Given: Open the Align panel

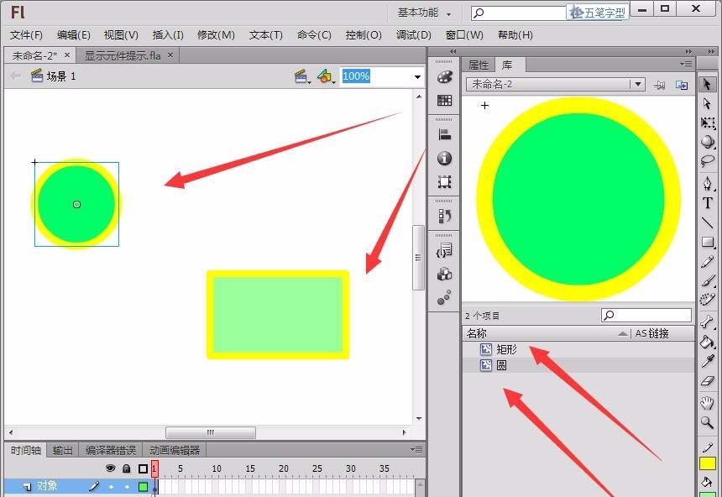Looking at the screenshot, I should click(444, 134).
